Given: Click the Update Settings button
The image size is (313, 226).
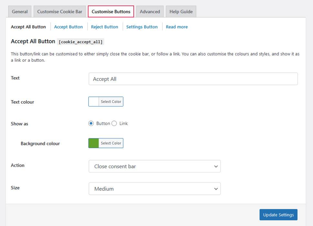Looking at the screenshot, I should pos(278,215).
